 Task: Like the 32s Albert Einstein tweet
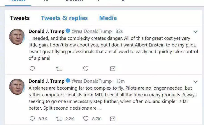pos(86,69)
